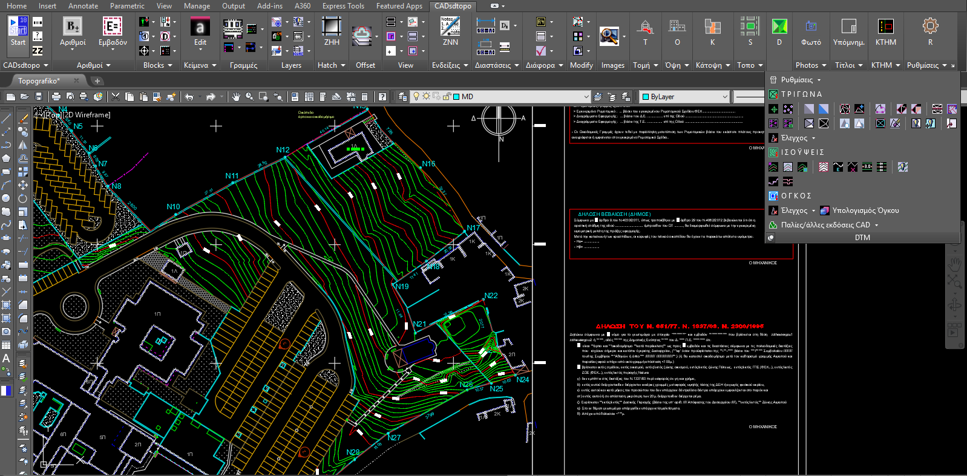Toggle the layer on/off lightbulb icon
The height and width of the screenshot is (476, 967).
[x=416, y=97]
